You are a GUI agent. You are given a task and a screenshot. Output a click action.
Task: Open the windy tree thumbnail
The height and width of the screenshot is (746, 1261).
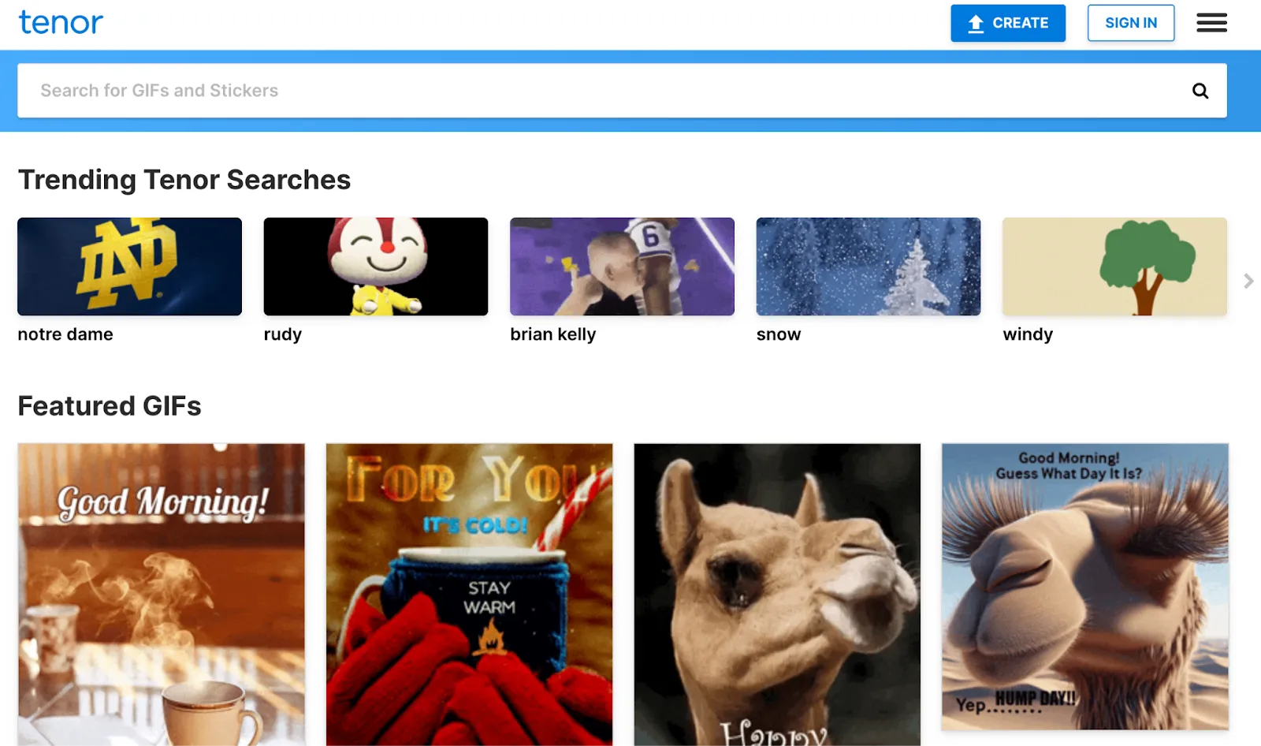(x=1114, y=267)
